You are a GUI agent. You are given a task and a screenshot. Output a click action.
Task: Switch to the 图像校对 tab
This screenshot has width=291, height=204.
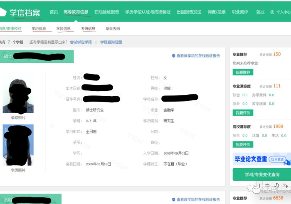pyautogui.click(x=11, y=29)
